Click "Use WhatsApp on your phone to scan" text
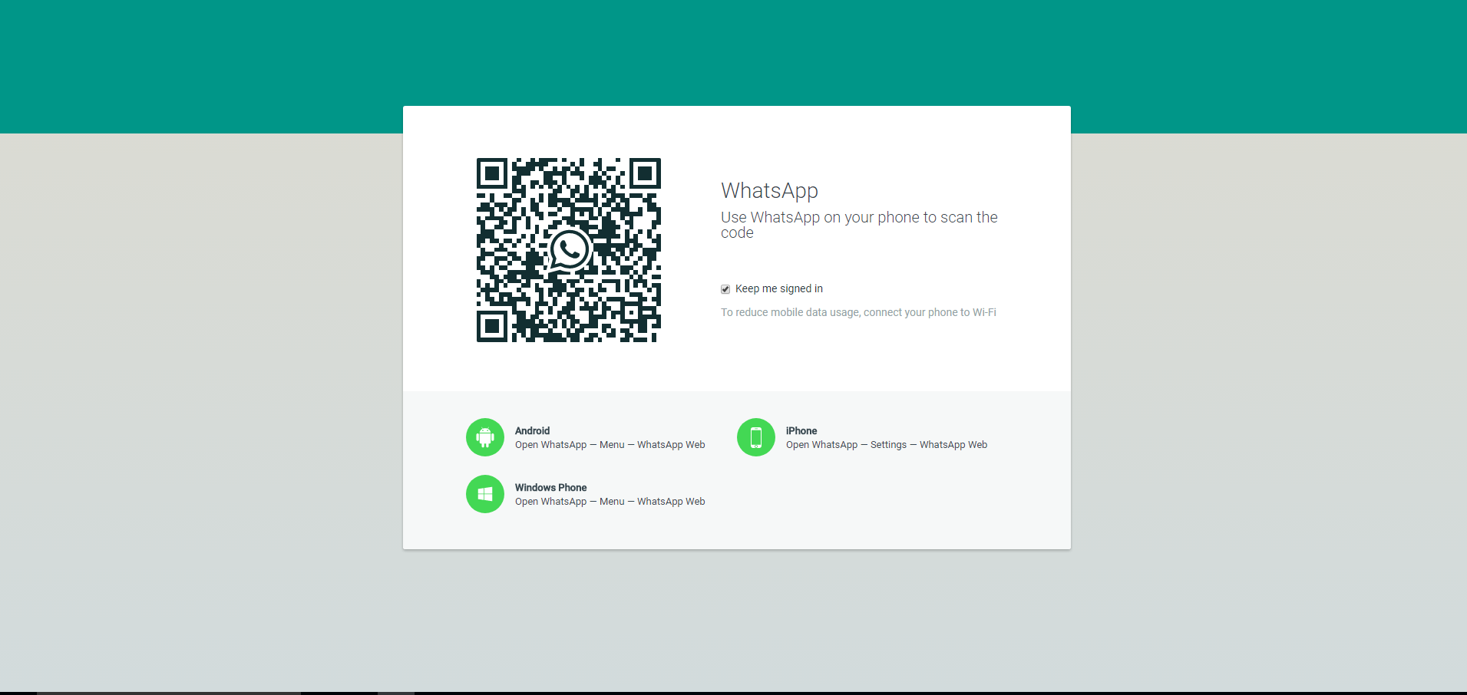Screen dimensions: 1467x695 point(859,225)
